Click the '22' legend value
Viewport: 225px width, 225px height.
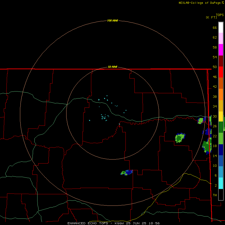coord(215,136)
